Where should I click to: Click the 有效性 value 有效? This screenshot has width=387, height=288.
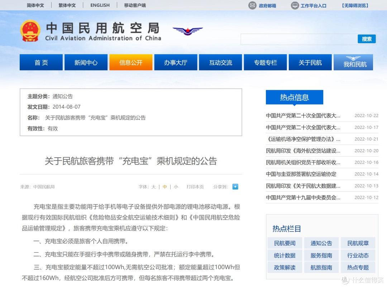[x=53, y=128]
